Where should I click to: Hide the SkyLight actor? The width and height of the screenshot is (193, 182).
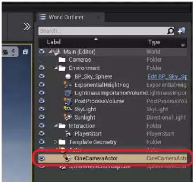[x=41, y=109]
